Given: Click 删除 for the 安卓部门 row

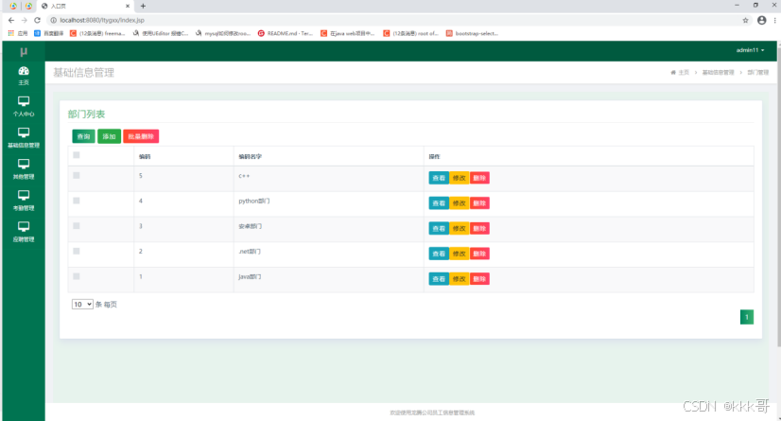Looking at the screenshot, I should [479, 228].
